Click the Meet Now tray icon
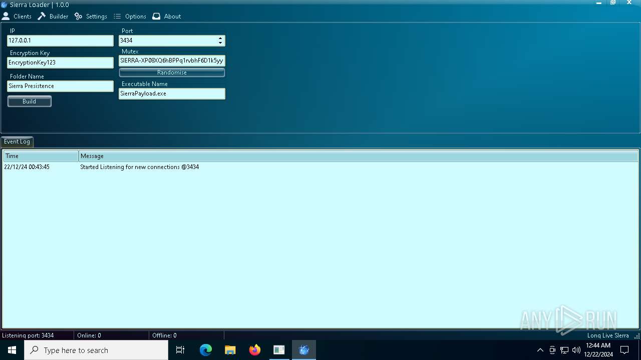This screenshot has width=641, height=360. tap(552, 350)
